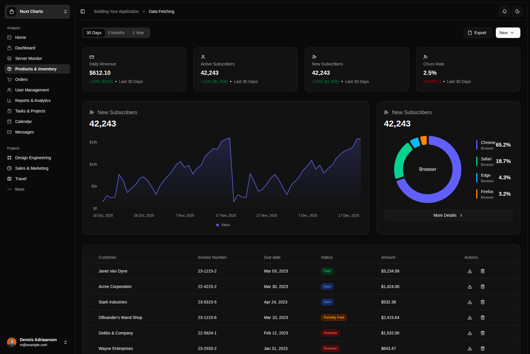Check the select-all checkbox in table header

pyautogui.click(x=87, y=257)
